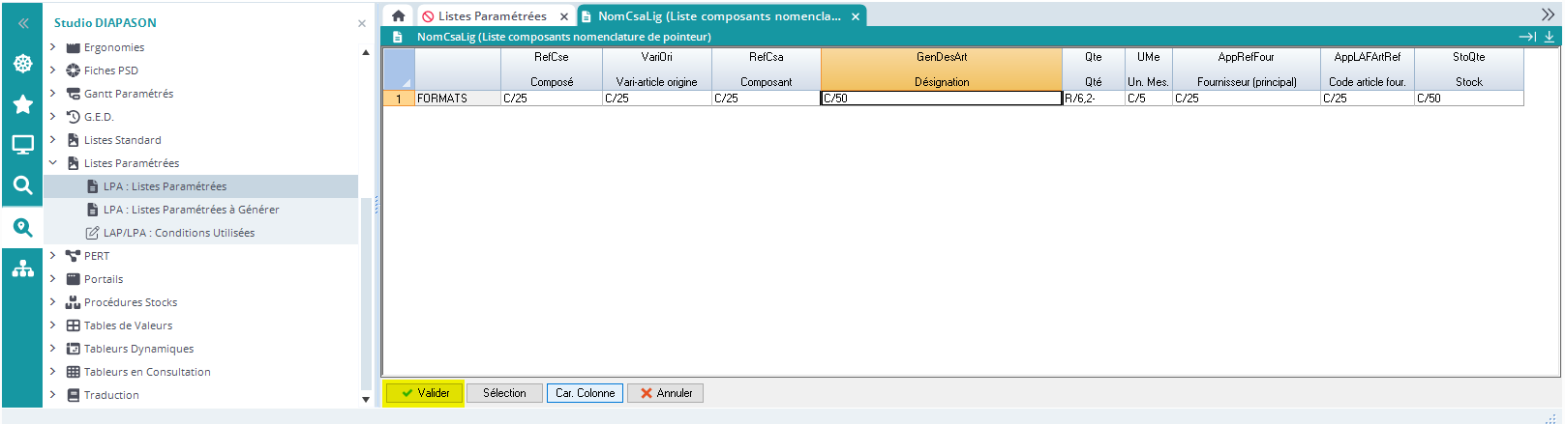Collapse the Listes Paramétrées tree node

click(x=53, y=163)
